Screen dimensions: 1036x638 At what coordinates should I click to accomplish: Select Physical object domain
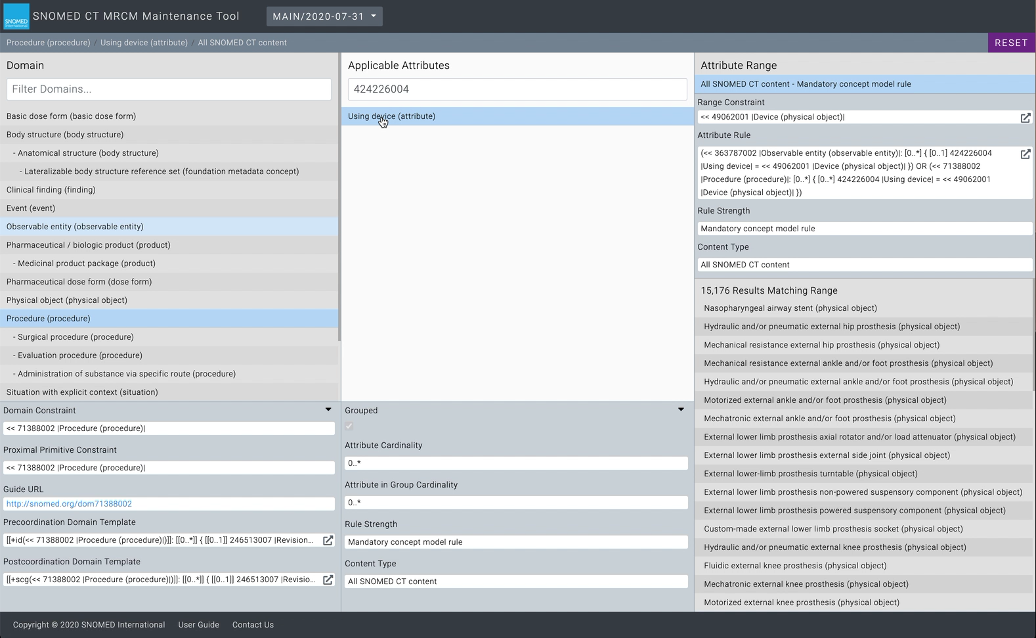click(169, 300)
